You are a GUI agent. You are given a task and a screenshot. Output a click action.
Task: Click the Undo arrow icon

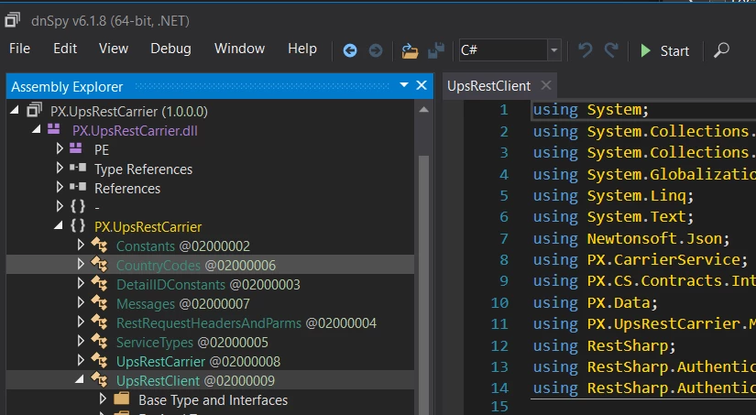tap(585, 50)
